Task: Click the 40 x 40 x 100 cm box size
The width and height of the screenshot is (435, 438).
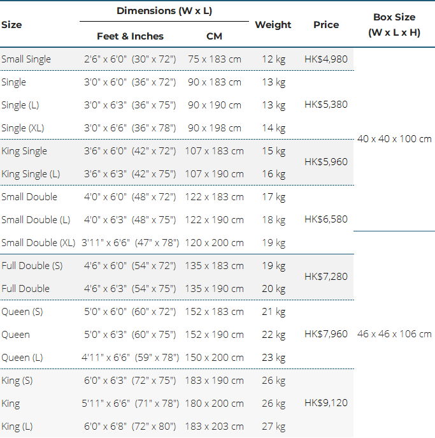Action: pyautogui.click(x=394, y=138)
